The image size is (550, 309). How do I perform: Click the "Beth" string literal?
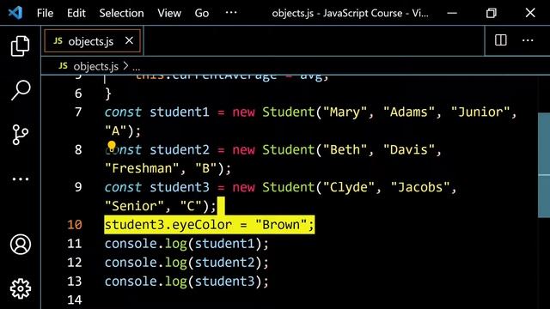pos(345,150)
